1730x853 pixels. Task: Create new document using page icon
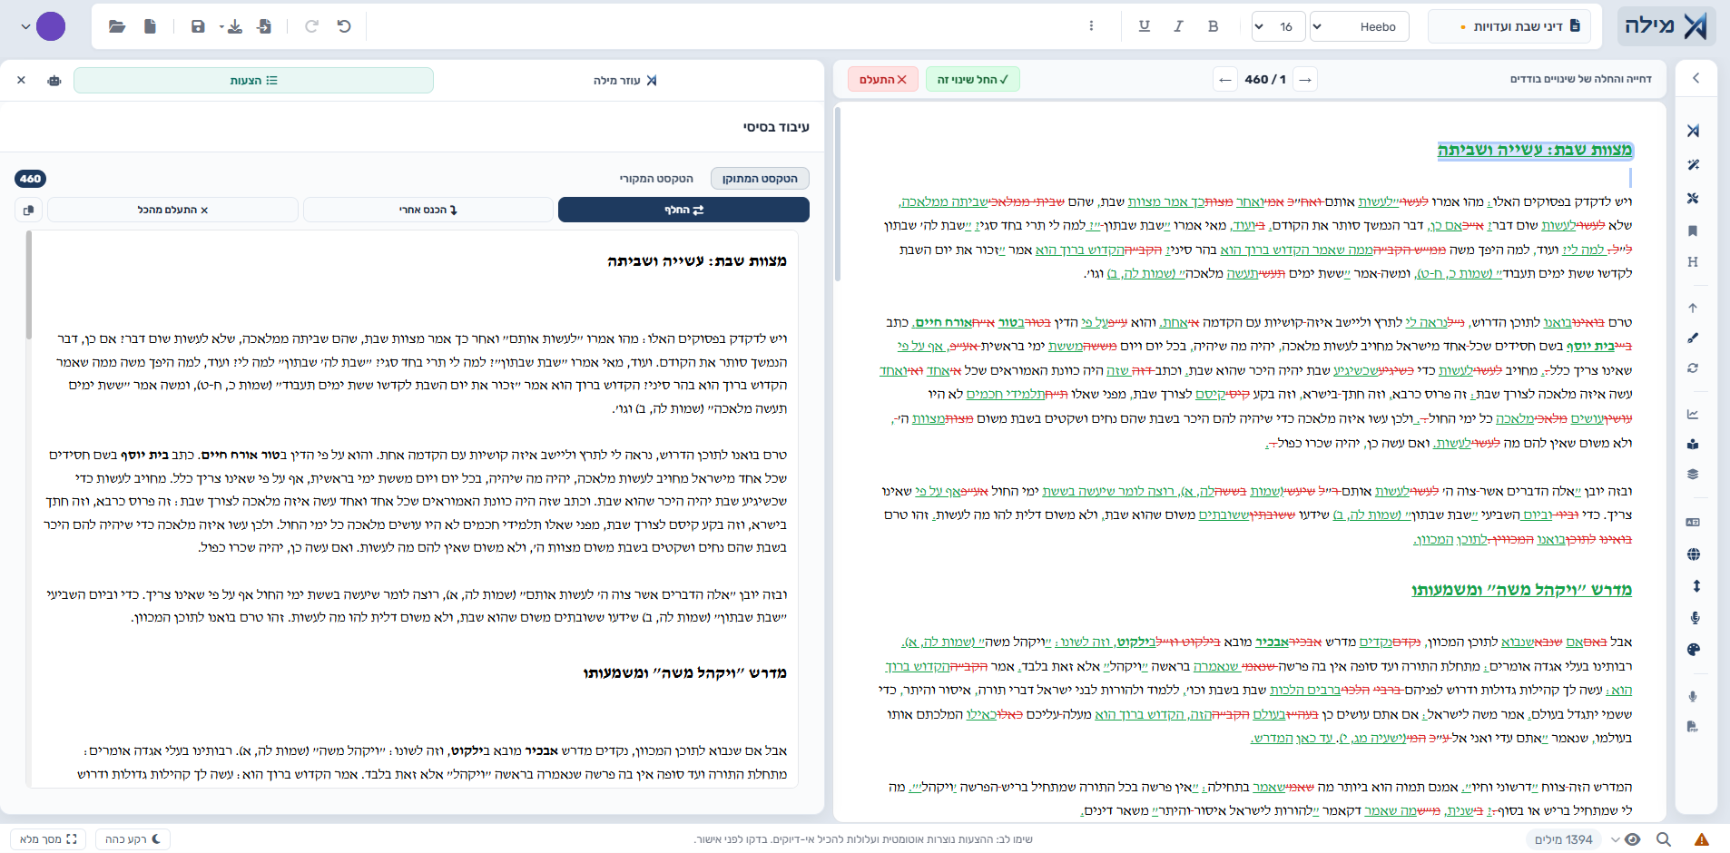pyautogui.click(x=150, y=26)
